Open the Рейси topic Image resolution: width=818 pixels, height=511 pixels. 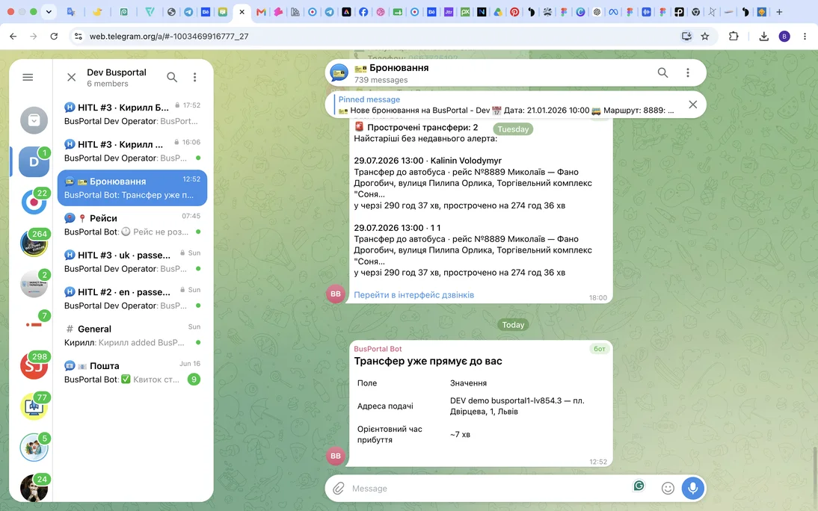coord(132,225)
